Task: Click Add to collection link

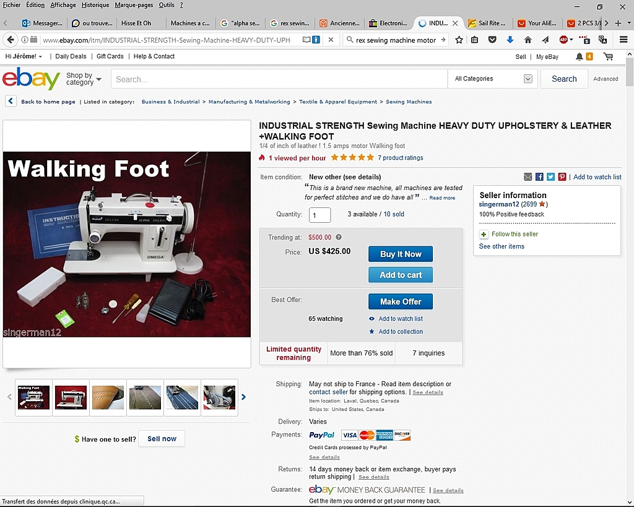Action: [401, 332]
